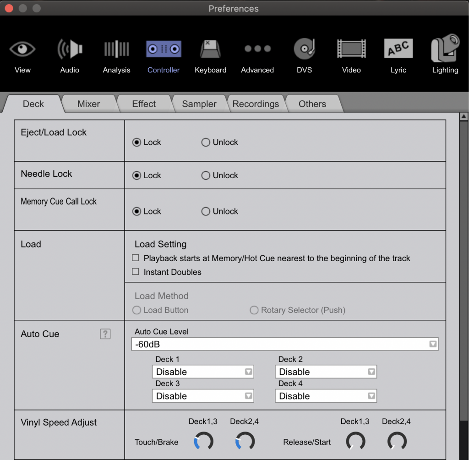Viewport: 469px width, 460px height.
Task: Click the Touch/Brake Deck1,3 knob
Action: tap(203, 442)
